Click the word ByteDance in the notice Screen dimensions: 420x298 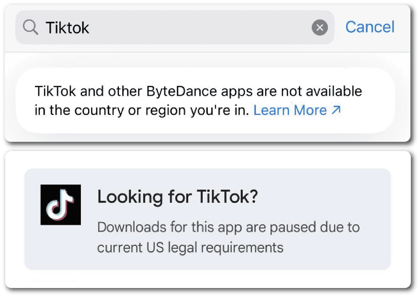point(181,91)
